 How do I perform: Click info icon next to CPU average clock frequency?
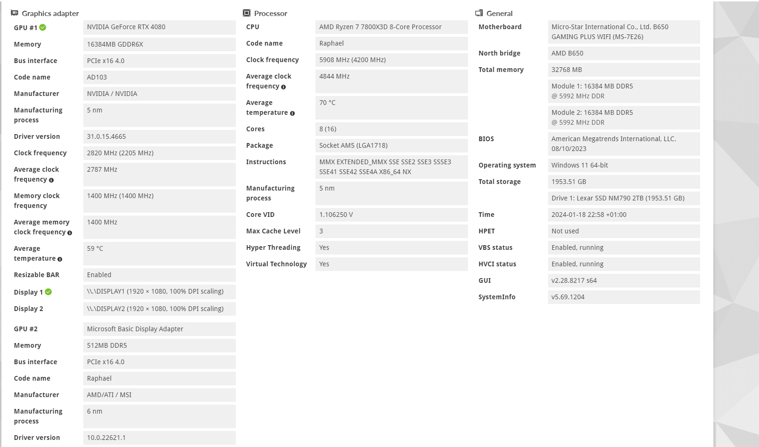coord(283,87)
